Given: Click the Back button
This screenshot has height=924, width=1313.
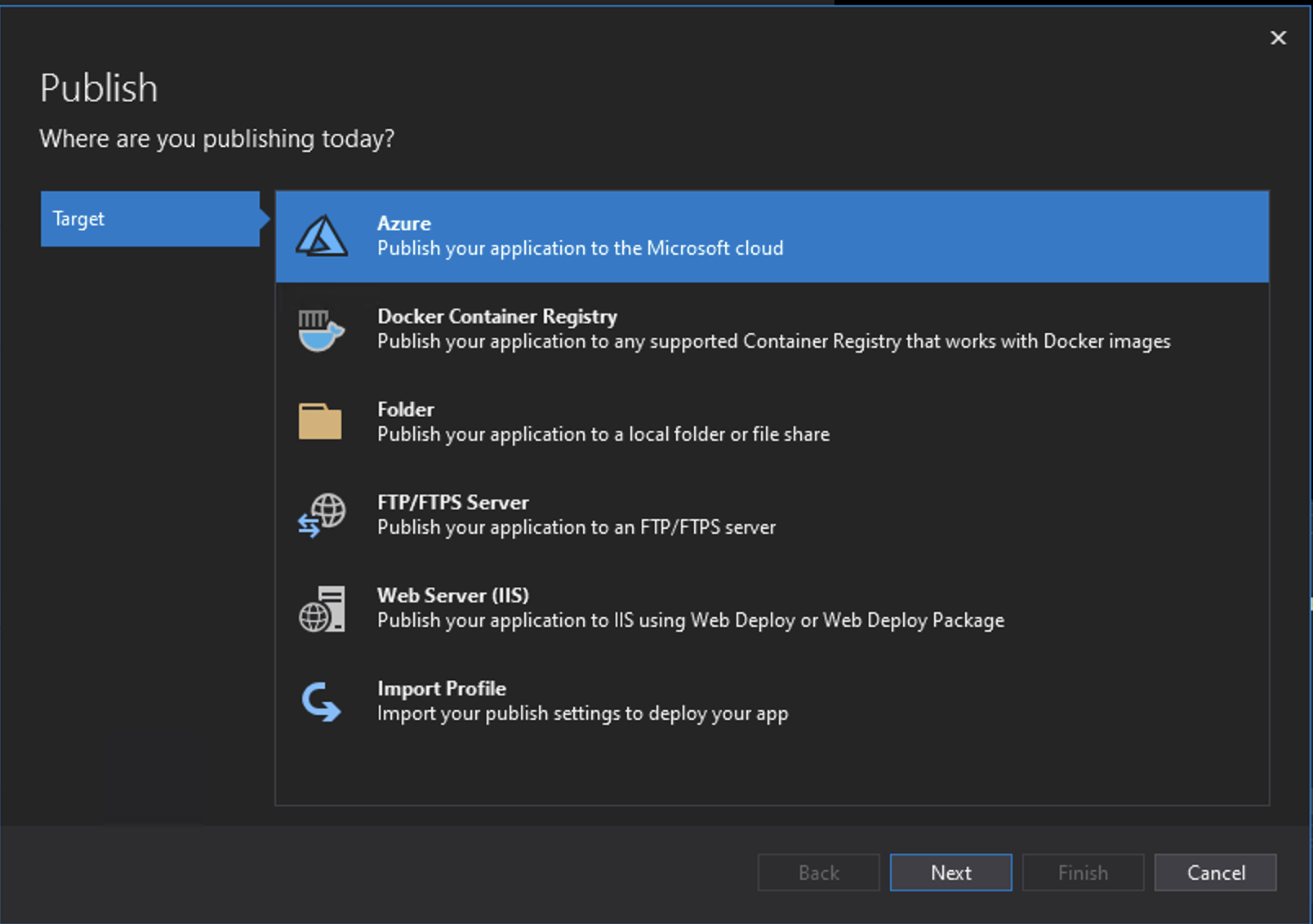Looking at the screenshot, I should coord(818,872).
